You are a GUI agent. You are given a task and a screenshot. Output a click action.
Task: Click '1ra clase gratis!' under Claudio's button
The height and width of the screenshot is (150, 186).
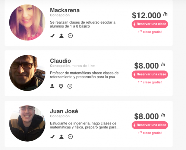point(150,82)
